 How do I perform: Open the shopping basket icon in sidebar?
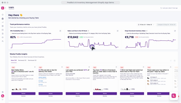pyautogui.click(x=3, y=26)
